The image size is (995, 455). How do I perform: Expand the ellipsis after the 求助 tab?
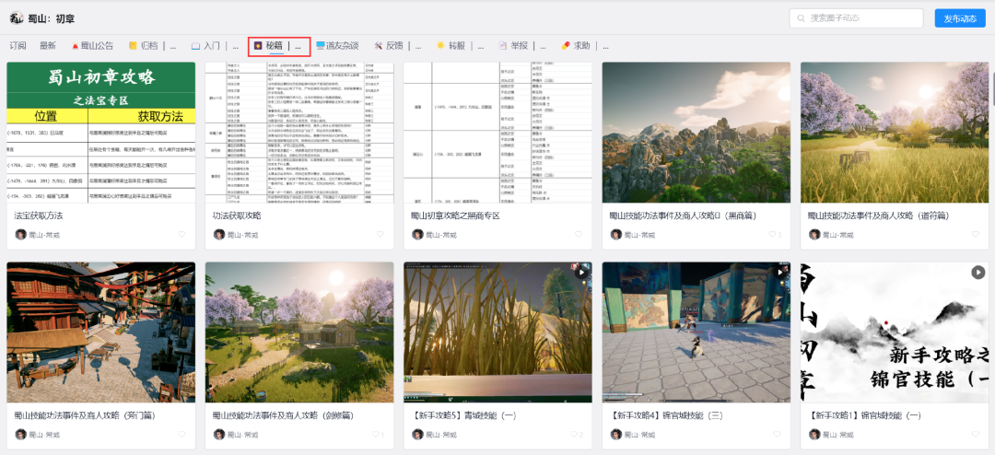coord(605,46)
